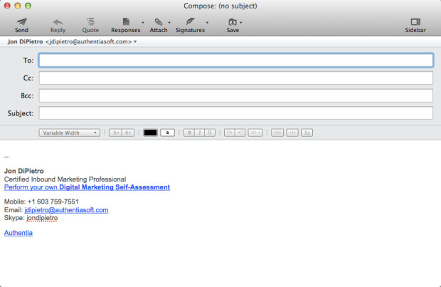Click the jdipietro@authentiasoft.com email link
441x287 pixels.
tap(66, 210)
